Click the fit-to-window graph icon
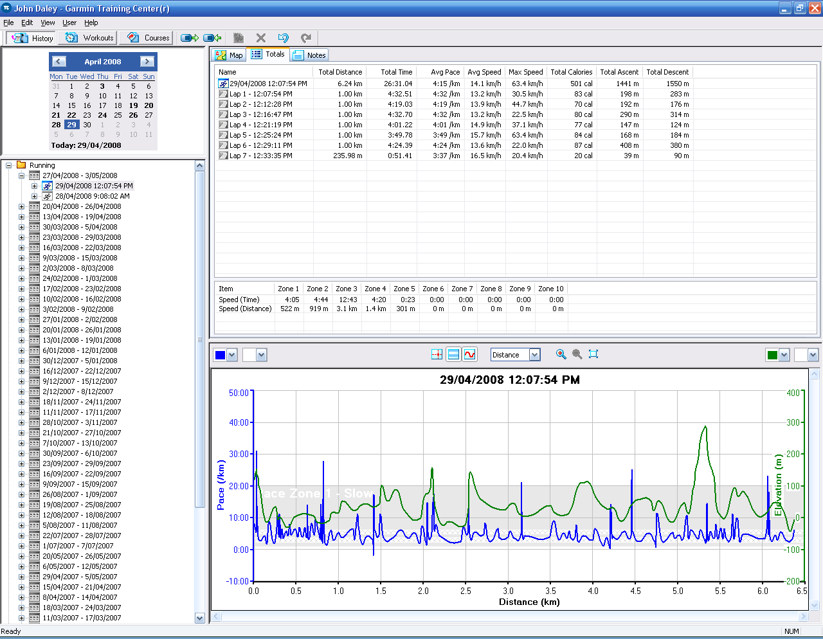Screen dimensions: 823x639 point(593,354)
